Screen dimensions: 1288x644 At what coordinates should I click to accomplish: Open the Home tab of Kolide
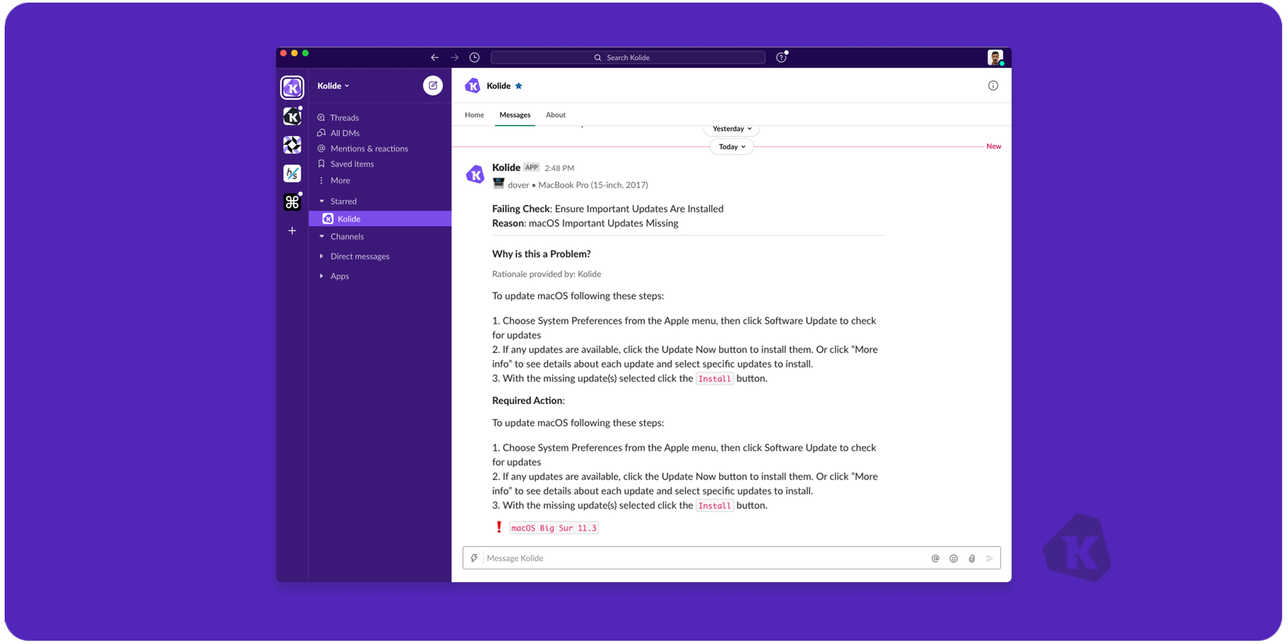click(474, 114)
